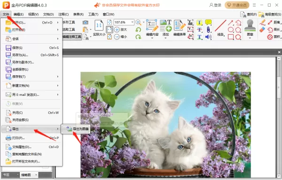Image resolution: width=282 pixels, height=180 pixels.
Task: Rotate counterclockwise with the upper green arrow
Action: 138,30
